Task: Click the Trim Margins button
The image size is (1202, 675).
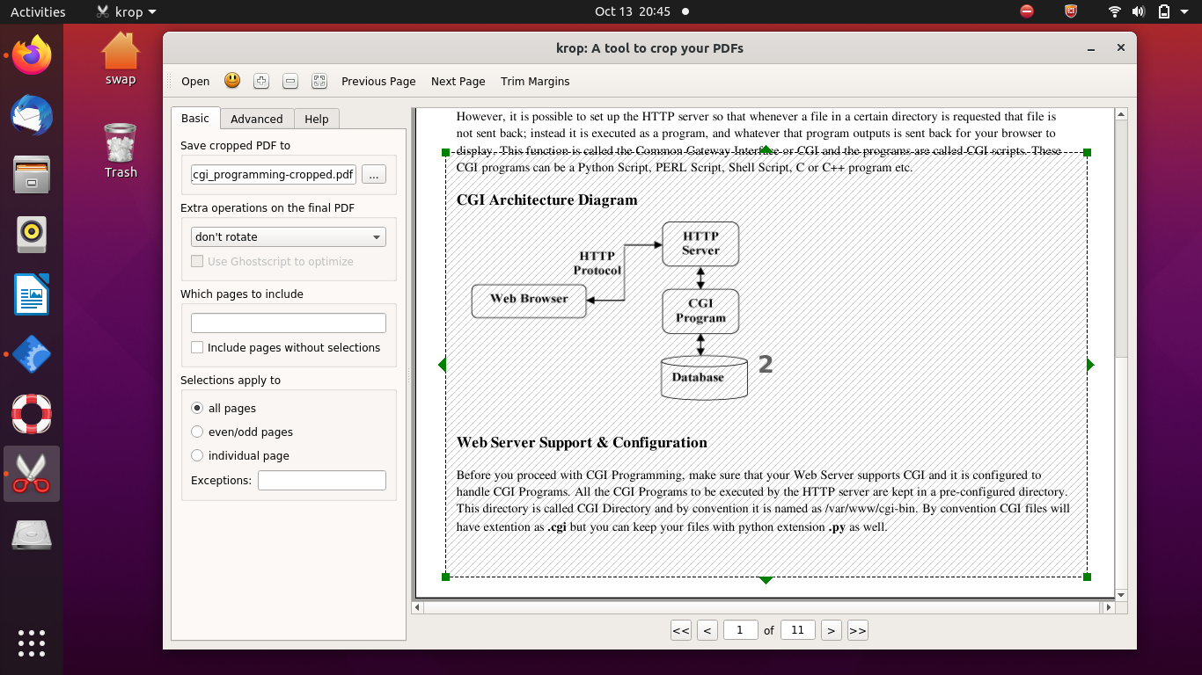Action: click(x=535, y=81)
